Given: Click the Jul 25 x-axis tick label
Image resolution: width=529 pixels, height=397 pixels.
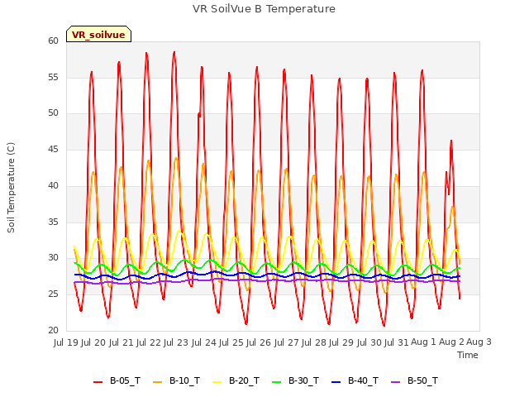Looking at the screenshot, I should [x=231, y=342].
